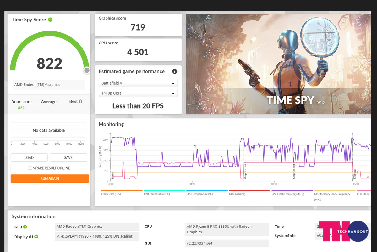377x252 pixels.
Task: Click the first Graphics test marker line
Action: (243, 157)
